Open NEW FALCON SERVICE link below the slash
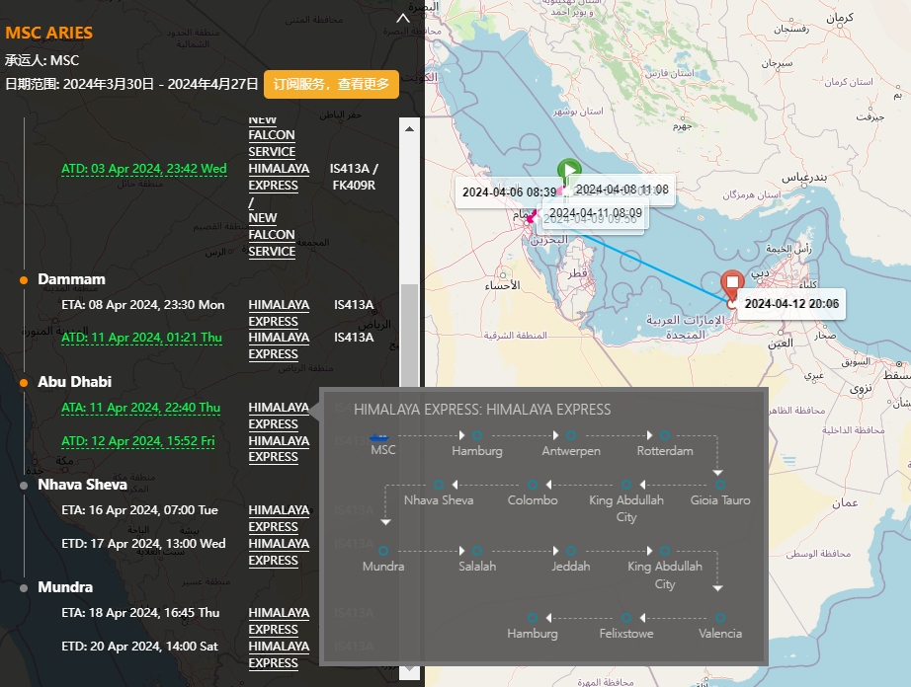 (x=272, y=234)
